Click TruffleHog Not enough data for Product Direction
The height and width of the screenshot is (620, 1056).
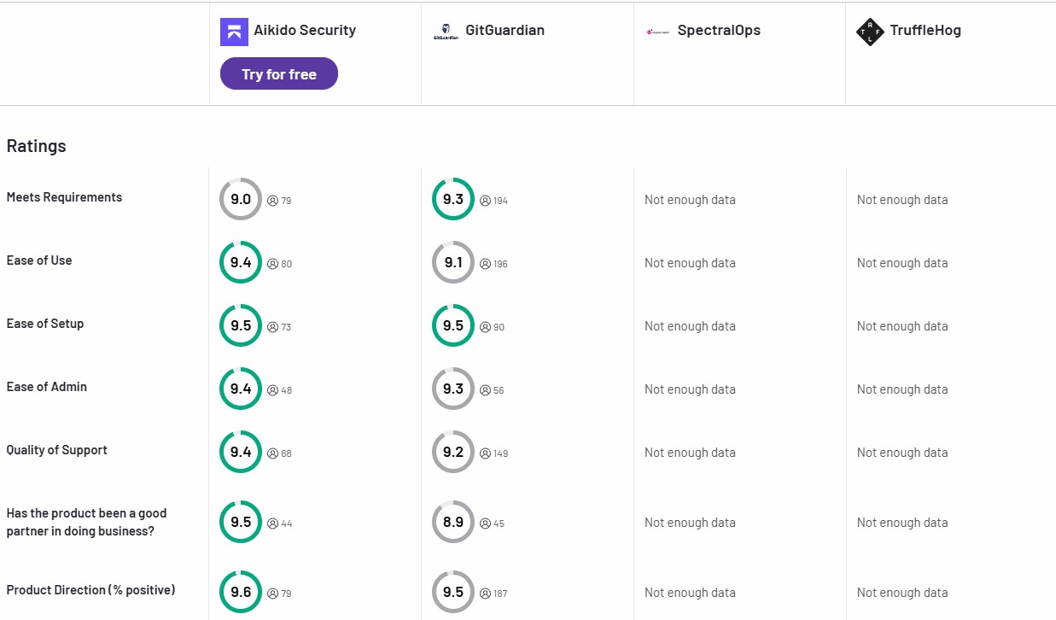click(x=902, y=593)
